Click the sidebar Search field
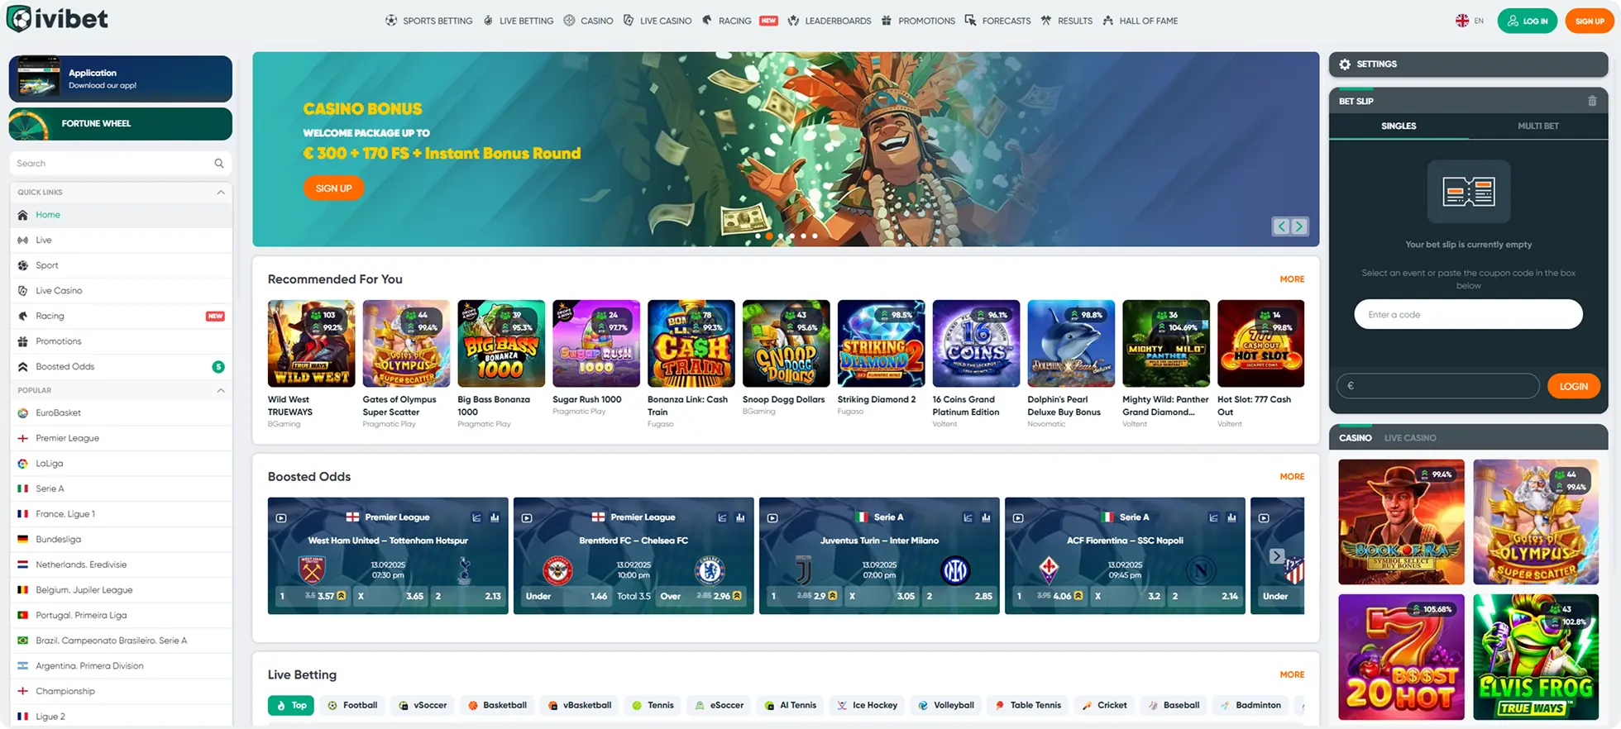The height and width of the screenshot is (729, 1621). coord(121,164)
